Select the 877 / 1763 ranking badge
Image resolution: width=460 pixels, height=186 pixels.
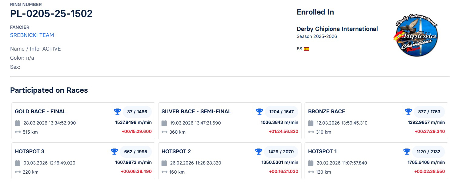[429, 111]
